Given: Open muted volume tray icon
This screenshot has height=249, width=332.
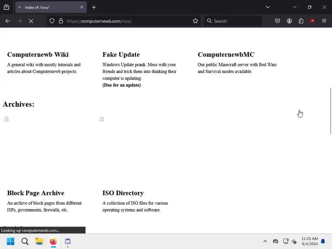Looking at the screenshot, I should (294, 241).
